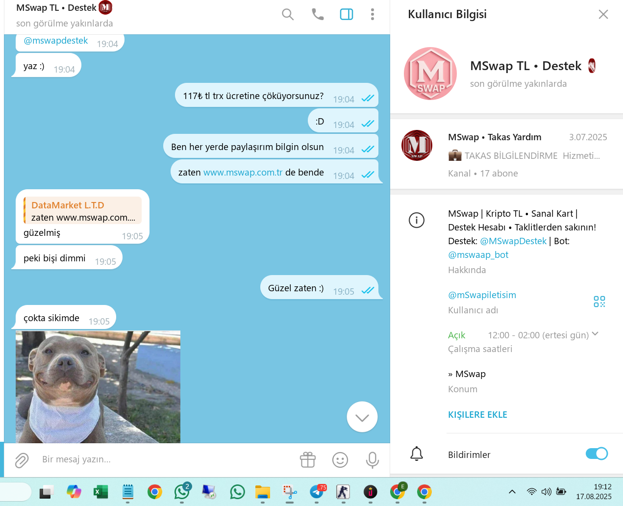Open the emoji picker

click(x=340, y=460)
